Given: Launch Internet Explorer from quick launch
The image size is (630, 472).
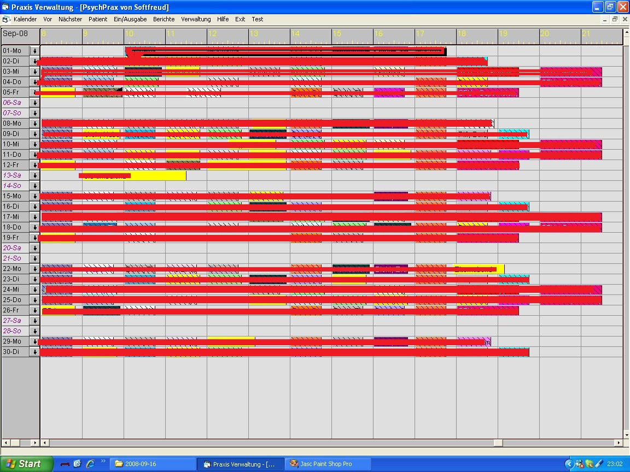Looking at the screenshot, I should coord(90,464).
